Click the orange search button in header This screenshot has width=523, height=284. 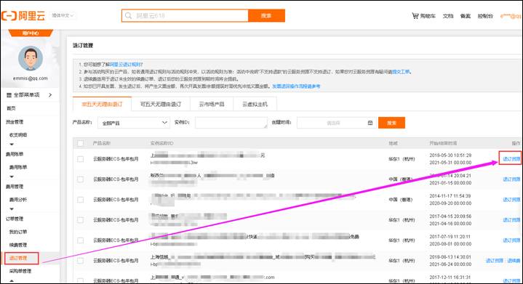pos(266,16)
